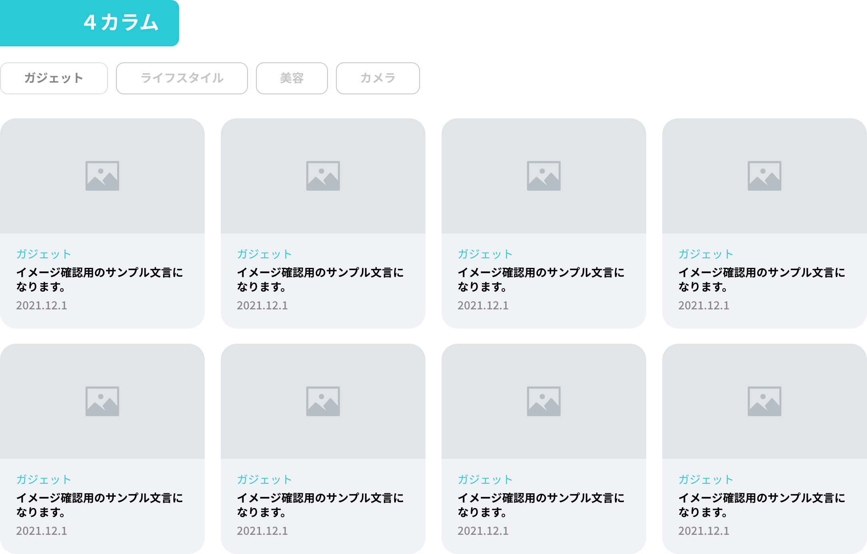Enable the 美容 category filter
Image resolution: width=867 pixels, height=554 pixels.
tap(292, 78)
